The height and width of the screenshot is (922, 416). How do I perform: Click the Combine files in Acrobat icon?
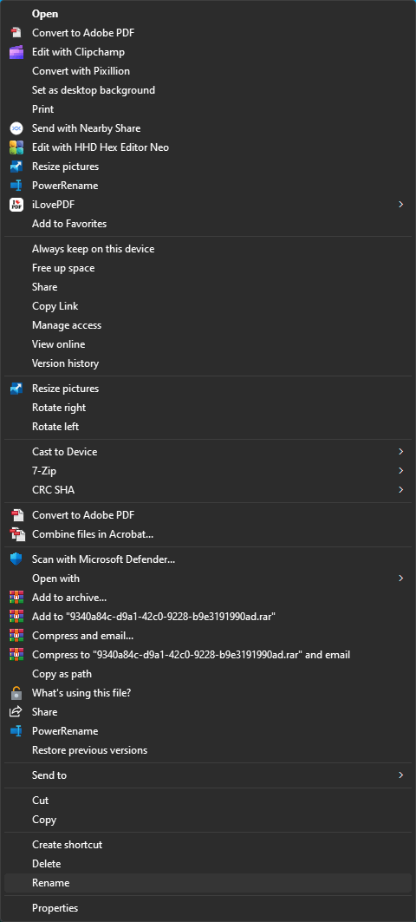click(x=16, y=534)
